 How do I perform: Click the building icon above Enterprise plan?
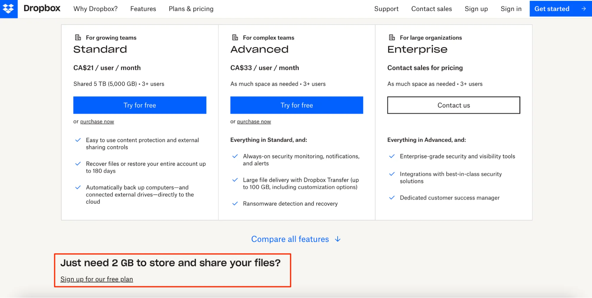coord(392,37)
